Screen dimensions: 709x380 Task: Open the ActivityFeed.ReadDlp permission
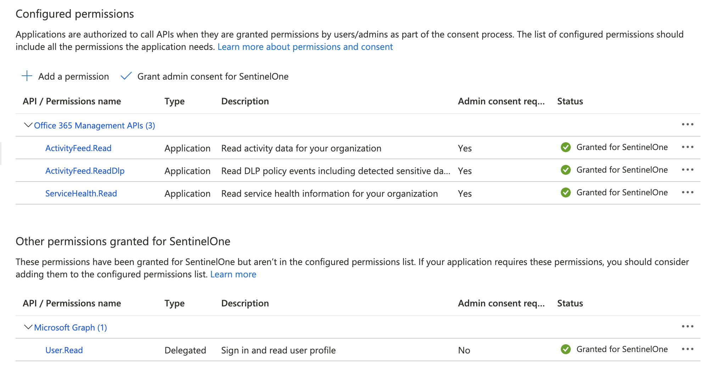coord(85,171)
